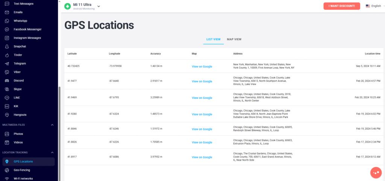385x181 pixels.
Task: Expand the Mi 11 Ultra device dropdown
Action: click(99, 6)
